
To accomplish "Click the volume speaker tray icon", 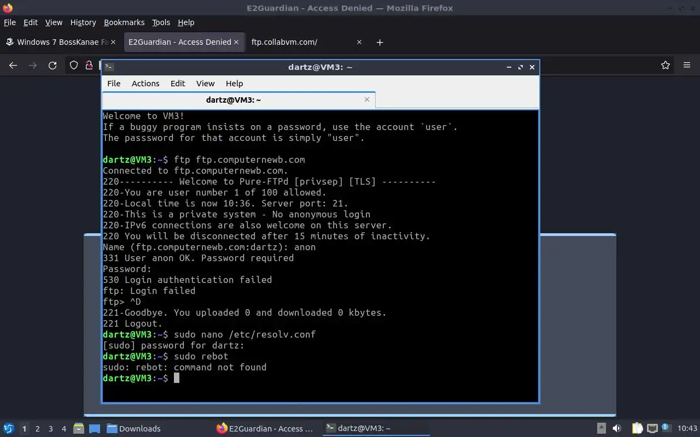I will tap(617, 428).
